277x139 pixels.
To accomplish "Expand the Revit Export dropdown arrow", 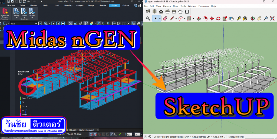I will (32, 18).
